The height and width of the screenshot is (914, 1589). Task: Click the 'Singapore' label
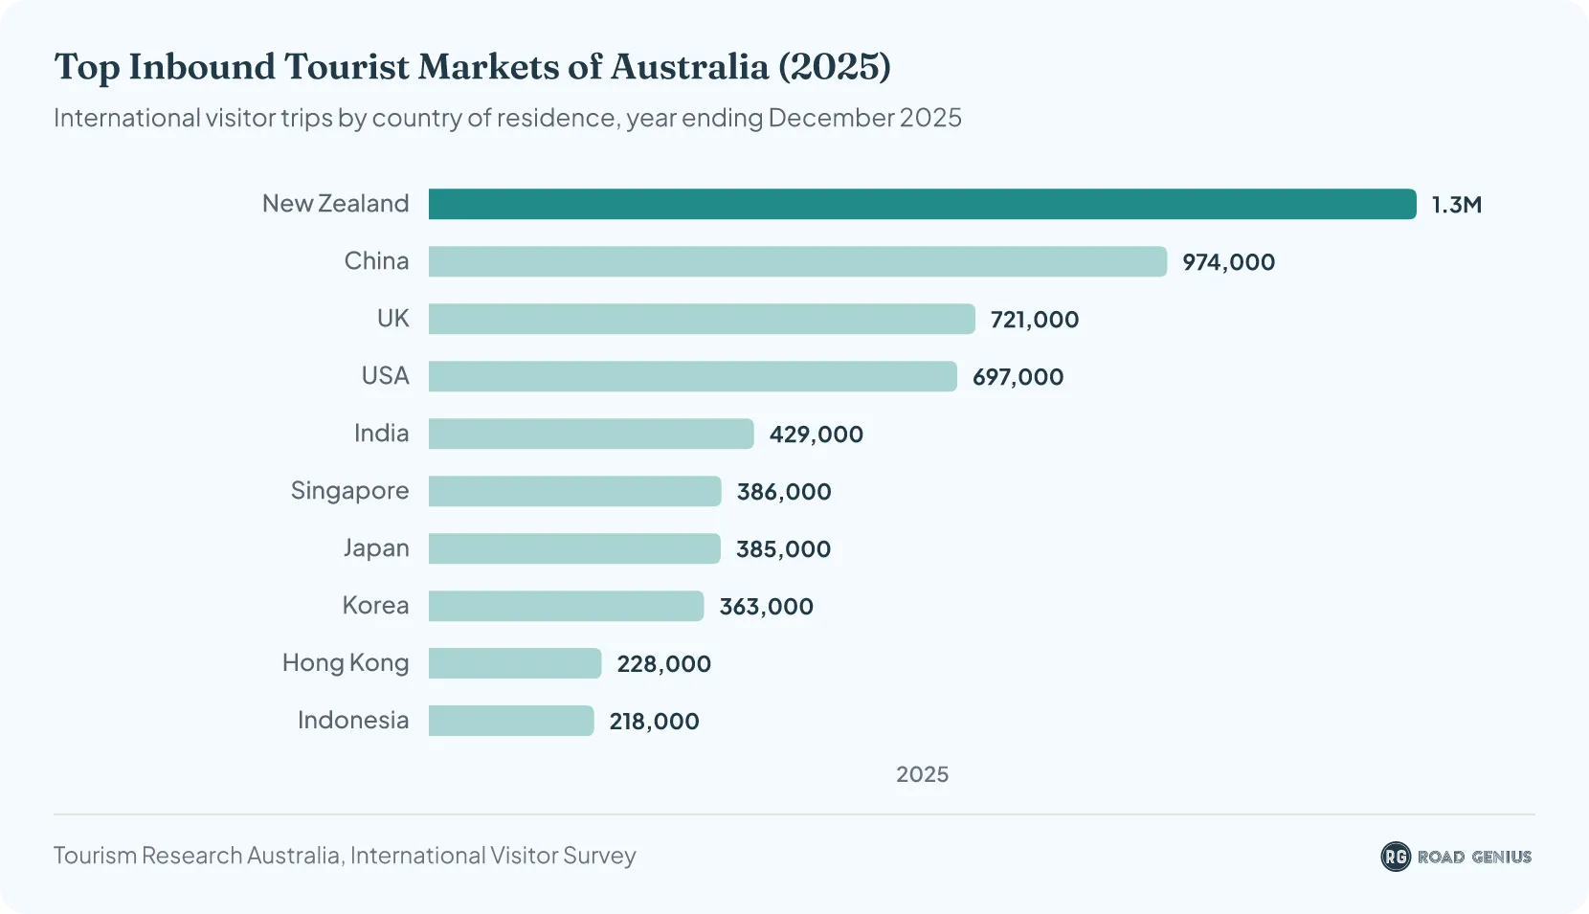349,491
